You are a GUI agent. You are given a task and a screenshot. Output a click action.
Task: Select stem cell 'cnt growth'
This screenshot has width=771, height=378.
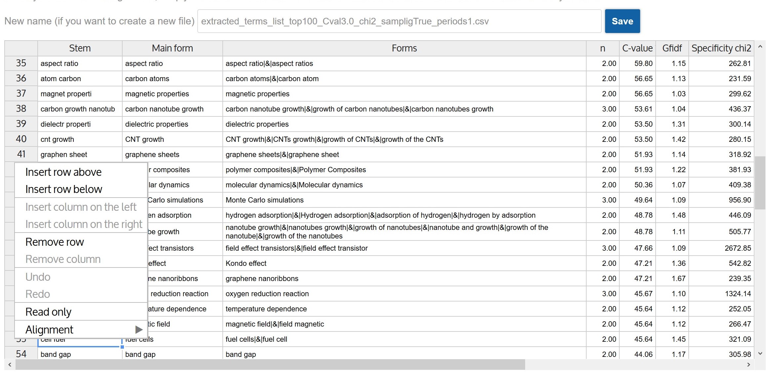pyautogui.click(x=80, y=139)
